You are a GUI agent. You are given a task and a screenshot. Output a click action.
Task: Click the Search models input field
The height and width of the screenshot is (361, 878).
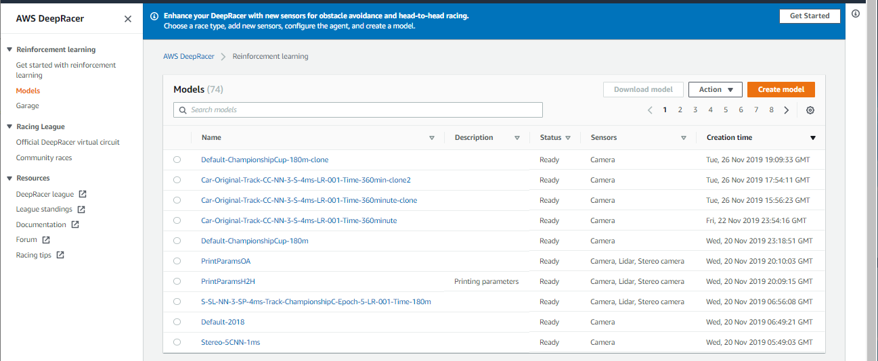click(x=359, y=110)
